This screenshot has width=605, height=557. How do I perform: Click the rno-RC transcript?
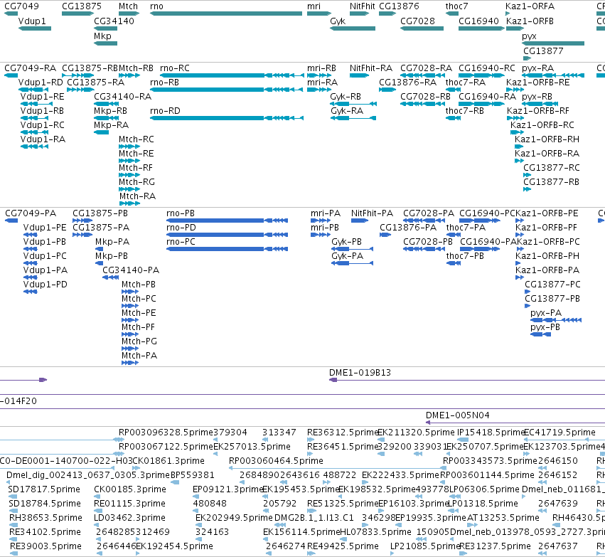(x=232, y=75)
